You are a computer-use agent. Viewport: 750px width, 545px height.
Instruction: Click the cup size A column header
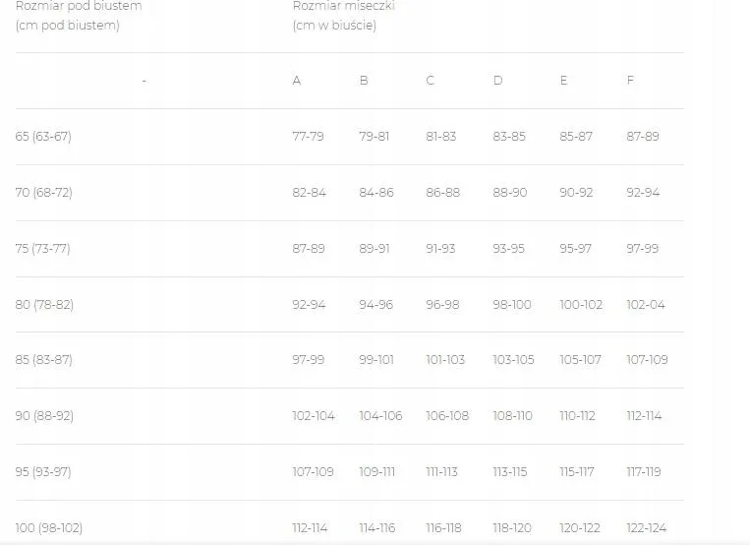[297, 81]
